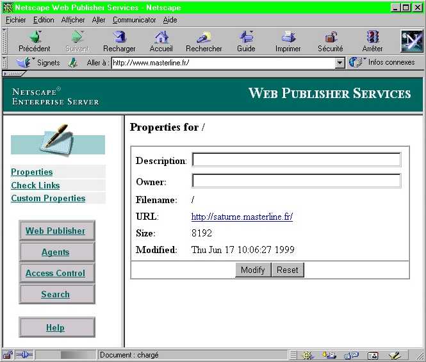
Task: Open the Aide menu
Action: (170, 20)
